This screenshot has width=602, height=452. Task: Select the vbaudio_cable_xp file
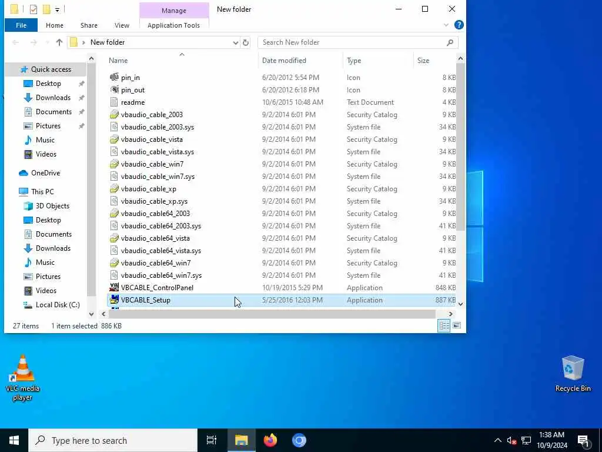click(149, 189)
